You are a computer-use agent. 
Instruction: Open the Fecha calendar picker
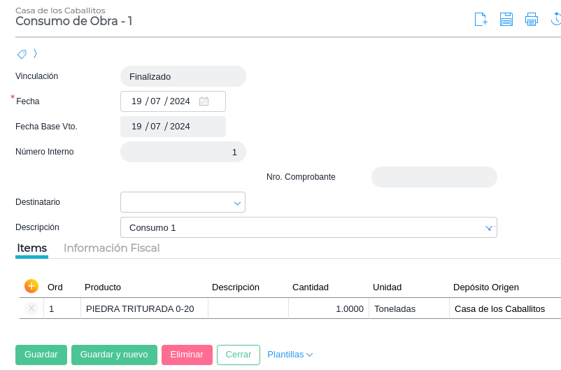204,101
